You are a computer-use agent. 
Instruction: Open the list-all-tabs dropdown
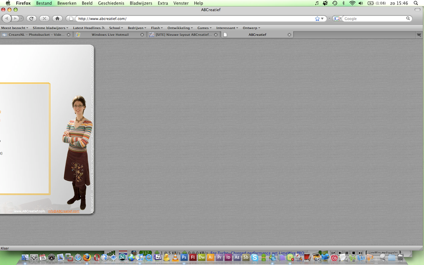419,35
